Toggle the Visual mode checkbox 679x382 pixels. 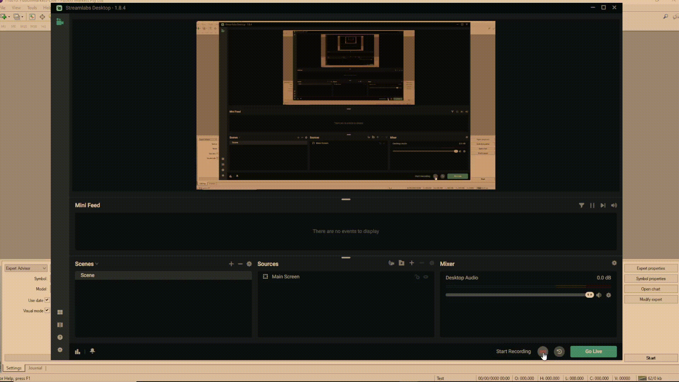coord(47,311)
